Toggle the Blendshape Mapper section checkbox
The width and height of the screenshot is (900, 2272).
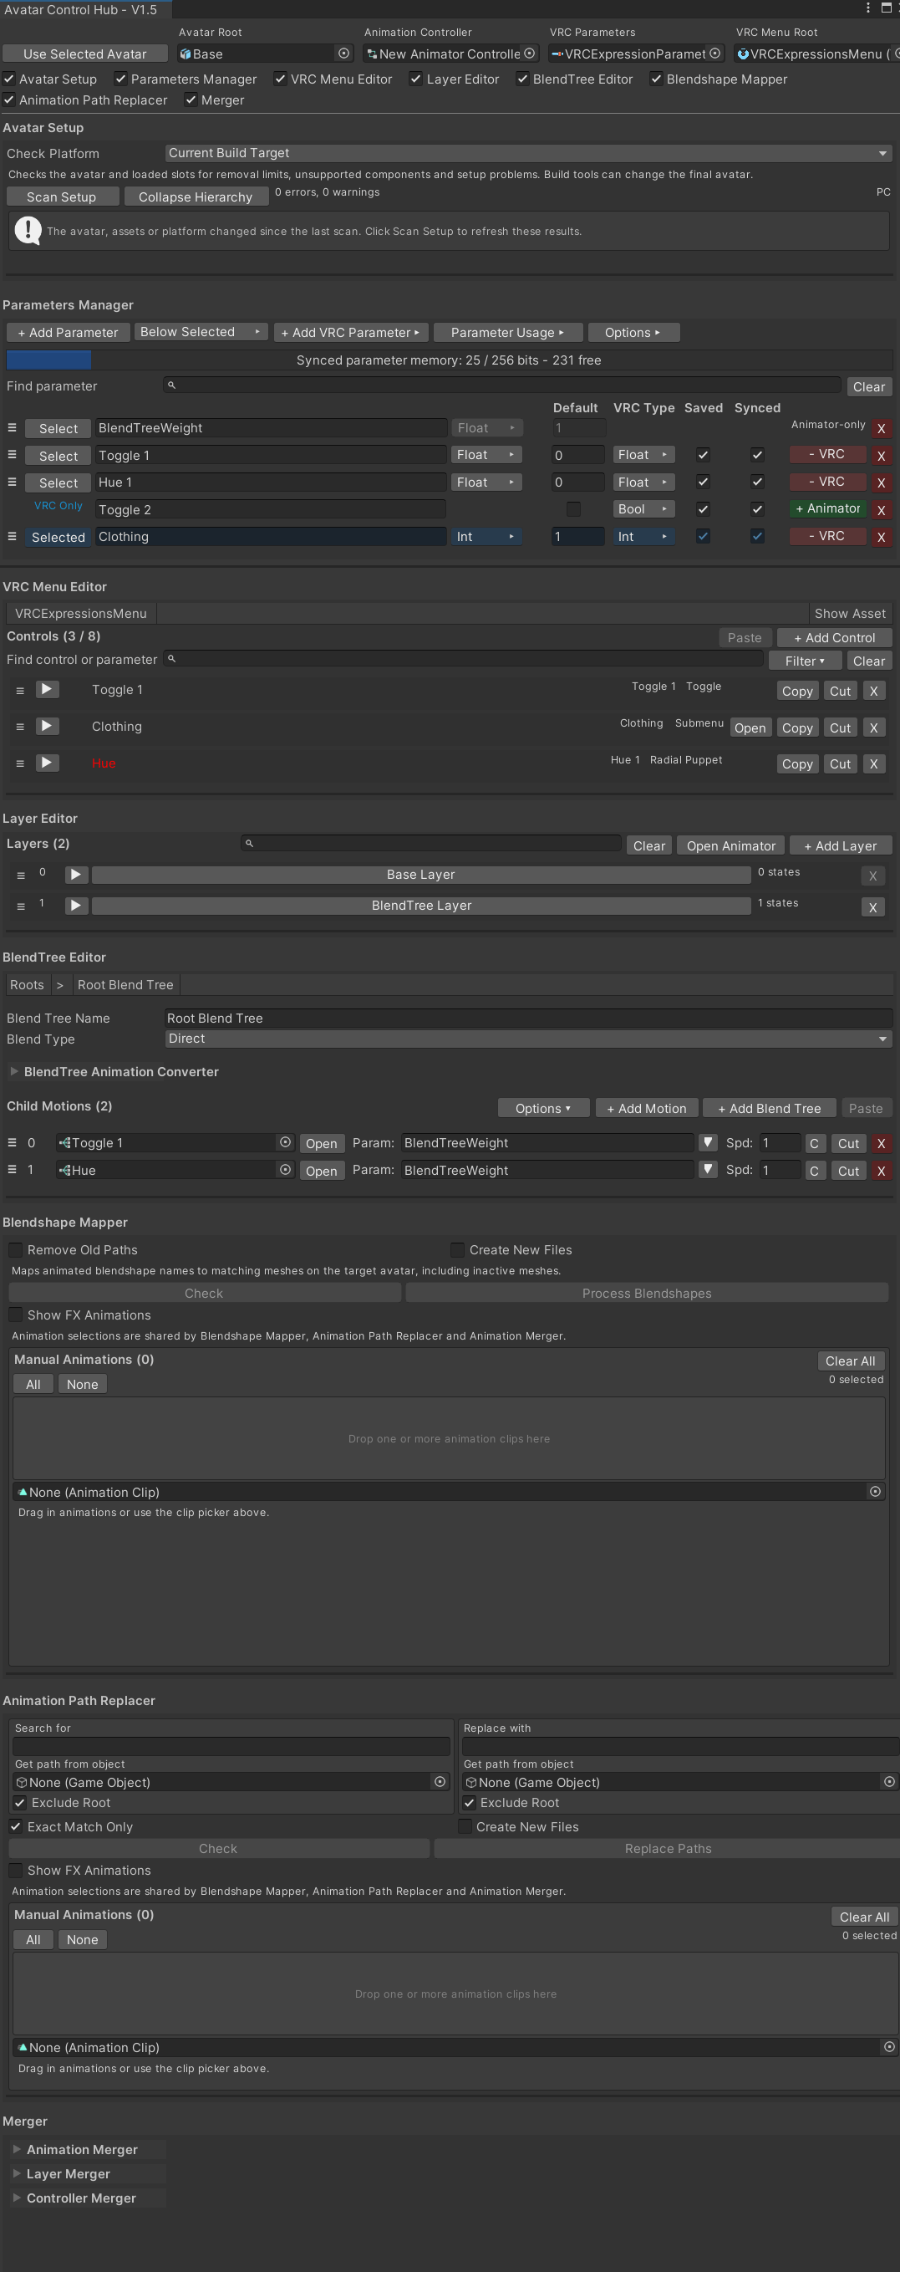(656, 79)
